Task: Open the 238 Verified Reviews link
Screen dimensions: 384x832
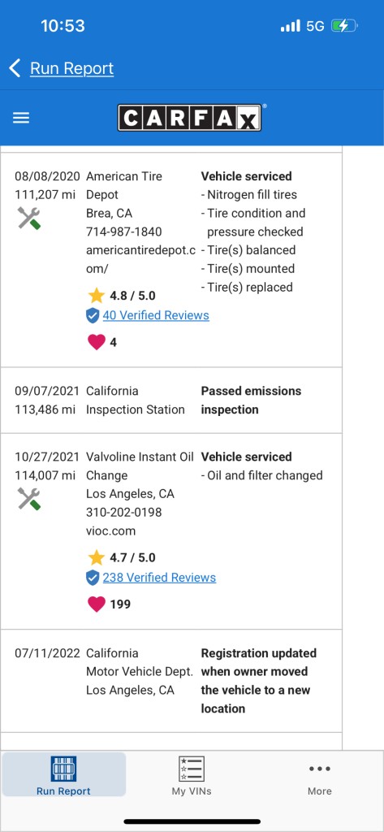Action: click(159, 578)
